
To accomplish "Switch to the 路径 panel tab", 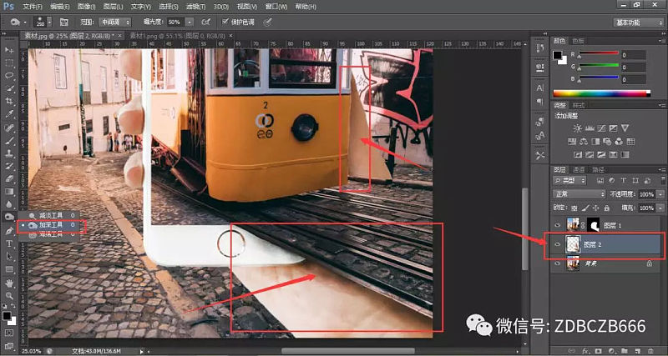I will pyautogui.click(x=598, y=169).
